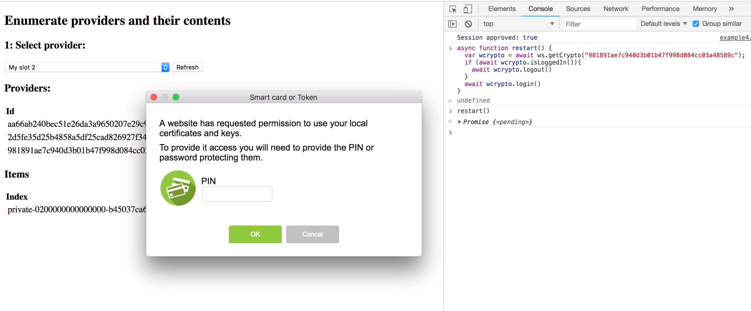Click the console prompt arrow
This screenshot has width=751, height=311.
450,133
